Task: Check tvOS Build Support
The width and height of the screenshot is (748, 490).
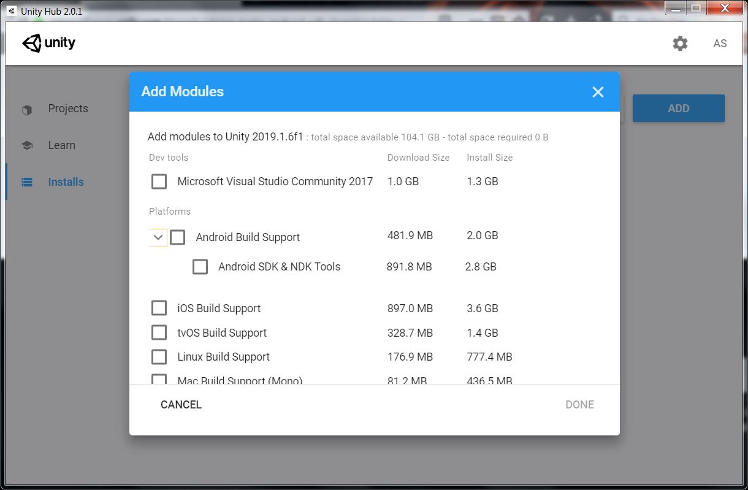Action: pyautogui.click(x=159, y=332)
